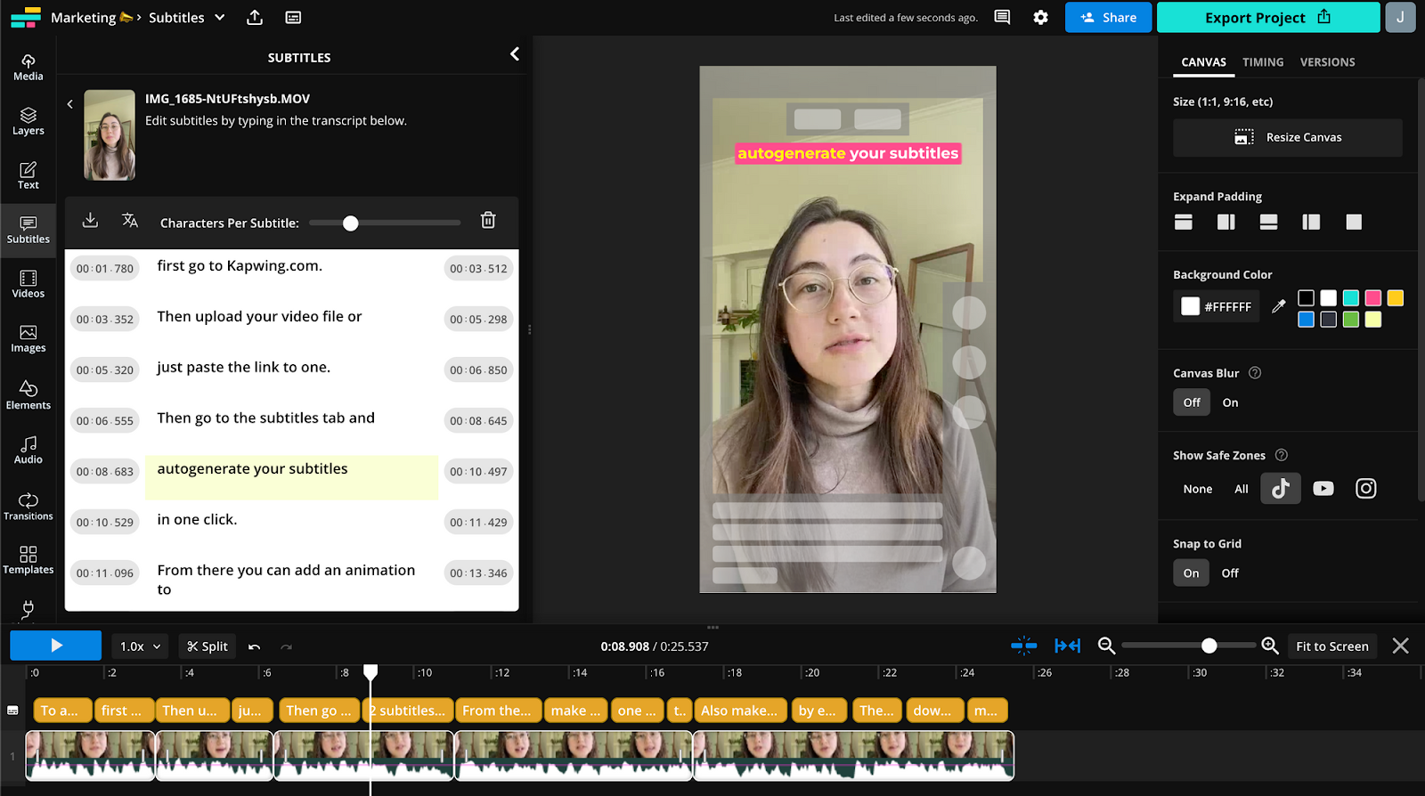Open the Elements panel in sidebar
Screen dimensions: 1425x796
(28, 394)
